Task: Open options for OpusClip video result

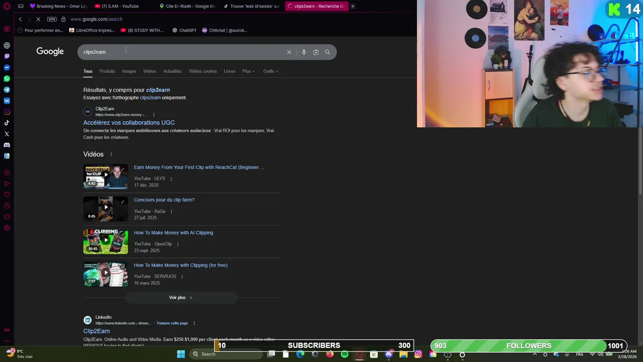Action: (177, 244)
